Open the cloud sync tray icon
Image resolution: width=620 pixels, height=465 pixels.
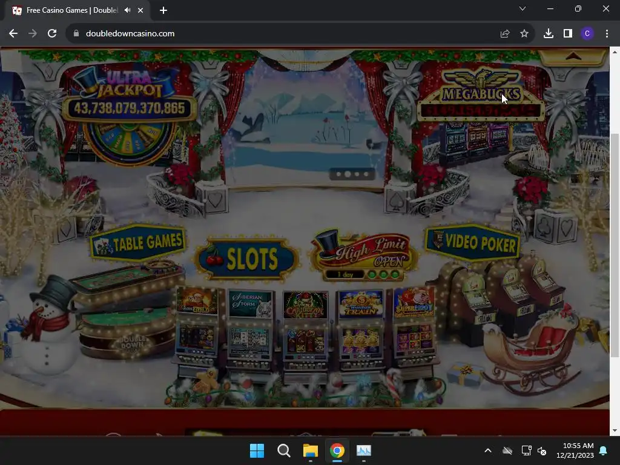507,450
